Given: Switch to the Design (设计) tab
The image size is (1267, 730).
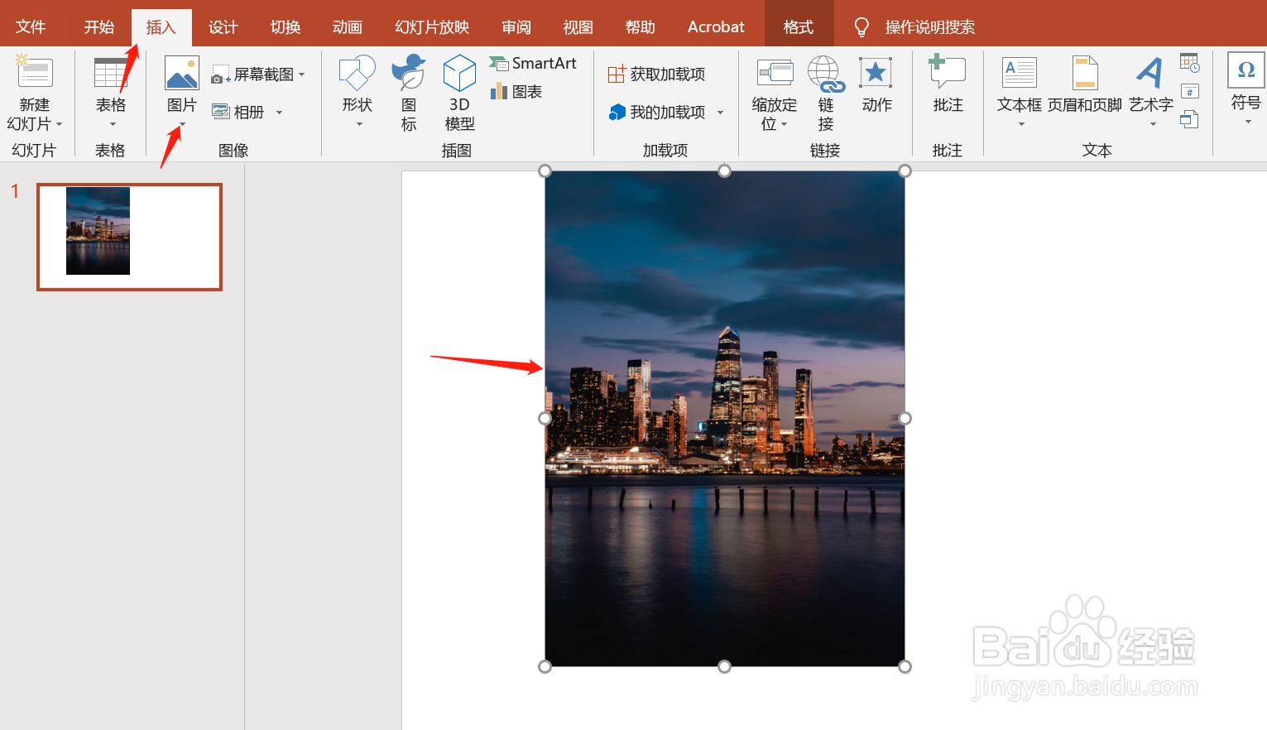Looking at the screenshot, I should coord(223,27).
